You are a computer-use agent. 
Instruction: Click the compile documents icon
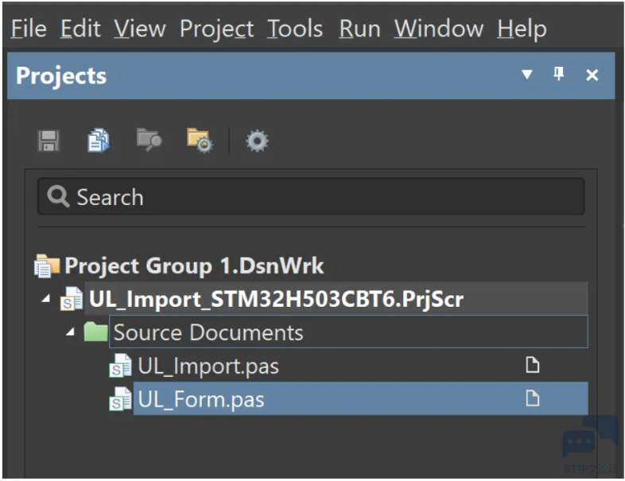[99, 140]
